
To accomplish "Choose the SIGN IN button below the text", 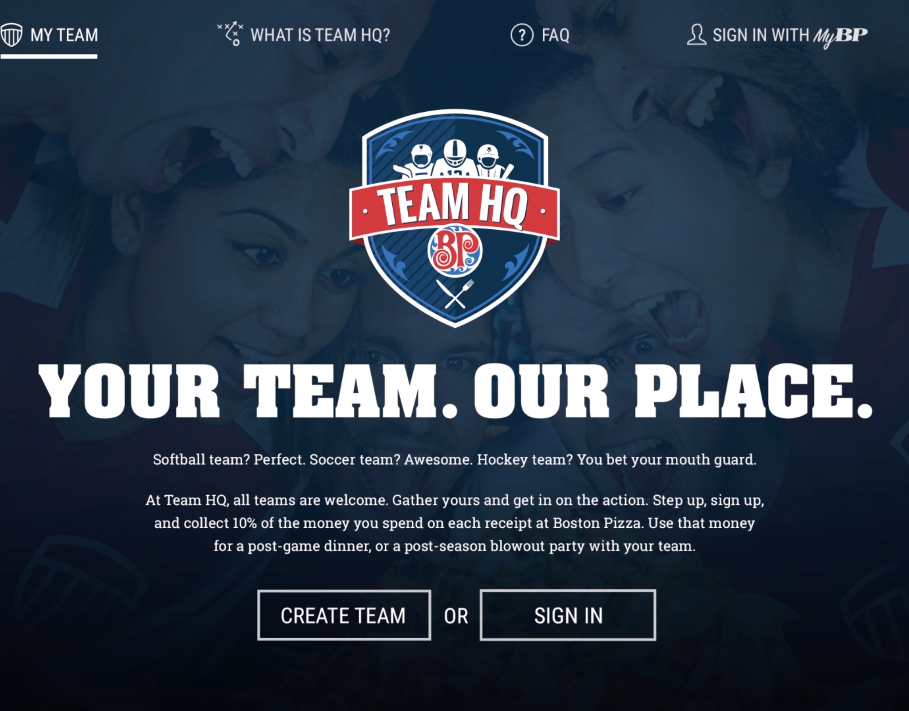I will [568, 615].
